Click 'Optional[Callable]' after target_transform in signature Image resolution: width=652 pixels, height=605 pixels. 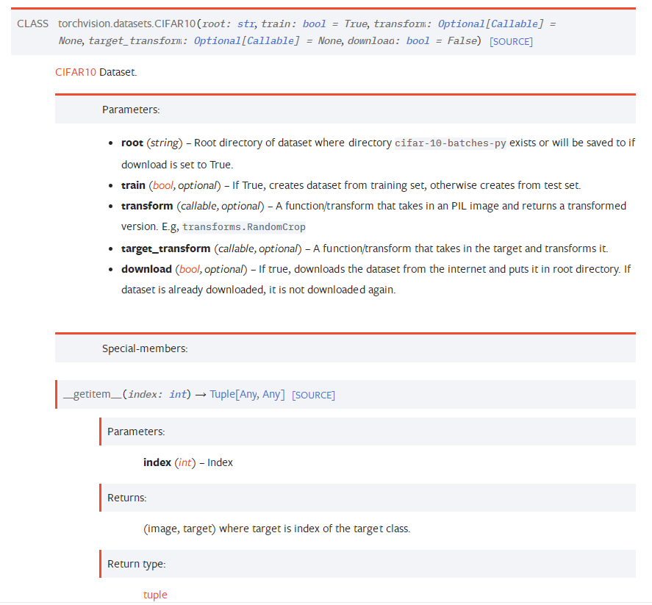pyautogui.click(x=246, y=40)
